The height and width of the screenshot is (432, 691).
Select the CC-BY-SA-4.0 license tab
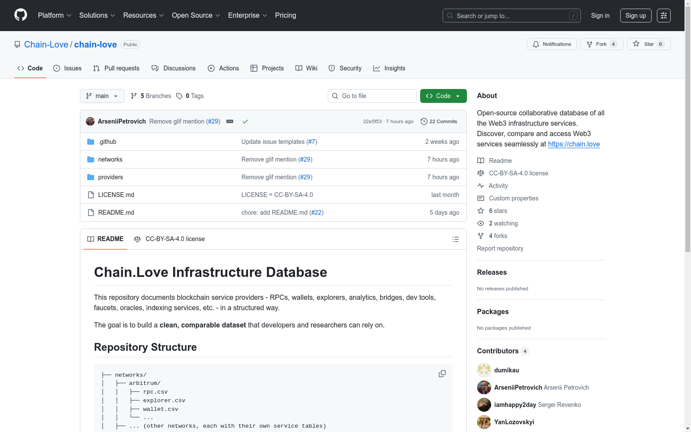[169, 239]
